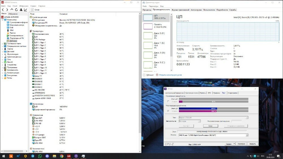This screenshot has width=283, height=159.
Task: Open Telegram from the taskbar
Action: (33, 156)
